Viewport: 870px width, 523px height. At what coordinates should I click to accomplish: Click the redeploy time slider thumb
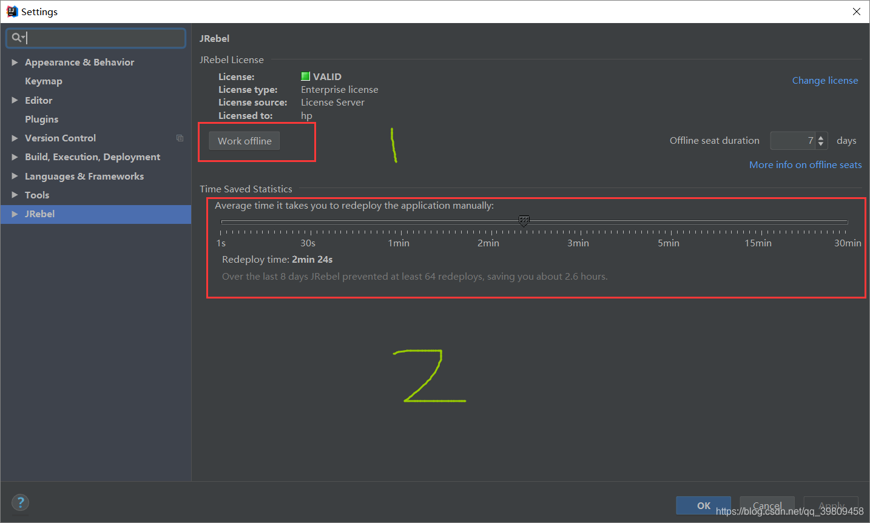524,221
